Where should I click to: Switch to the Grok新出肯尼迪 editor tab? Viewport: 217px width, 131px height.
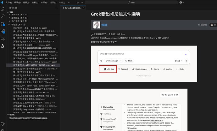[x=73, y=8]
